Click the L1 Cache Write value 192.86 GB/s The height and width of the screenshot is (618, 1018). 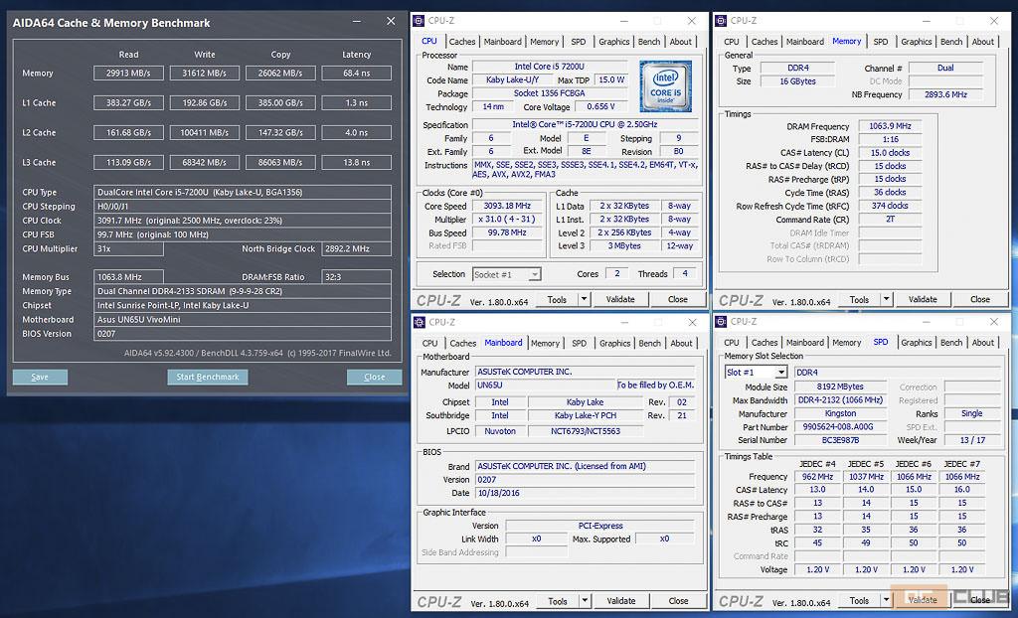pyautogui.click(x=205, y=103)
